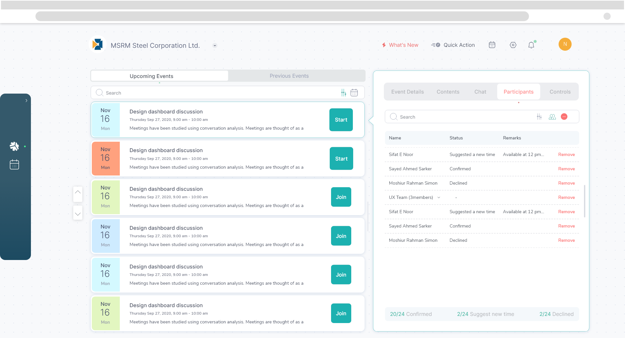Click the Status column header
Screen dimensions: 625x338
tap(456, 138)
